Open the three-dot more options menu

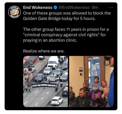click(x=111, y=8)
